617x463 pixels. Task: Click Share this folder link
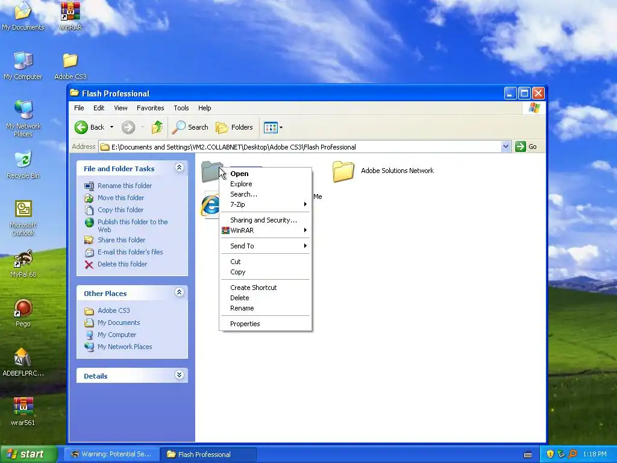(x=121, y=240)
